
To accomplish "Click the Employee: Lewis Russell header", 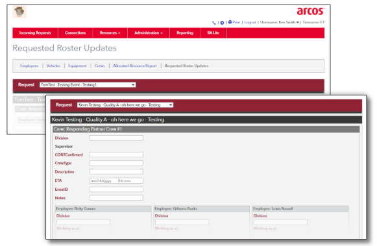I will click(300, 209).
